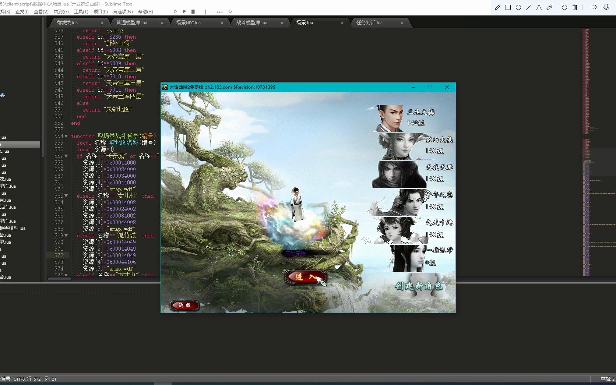Undo the last annotation
This screenshot has height=385, width=616.
click(564, 7)
